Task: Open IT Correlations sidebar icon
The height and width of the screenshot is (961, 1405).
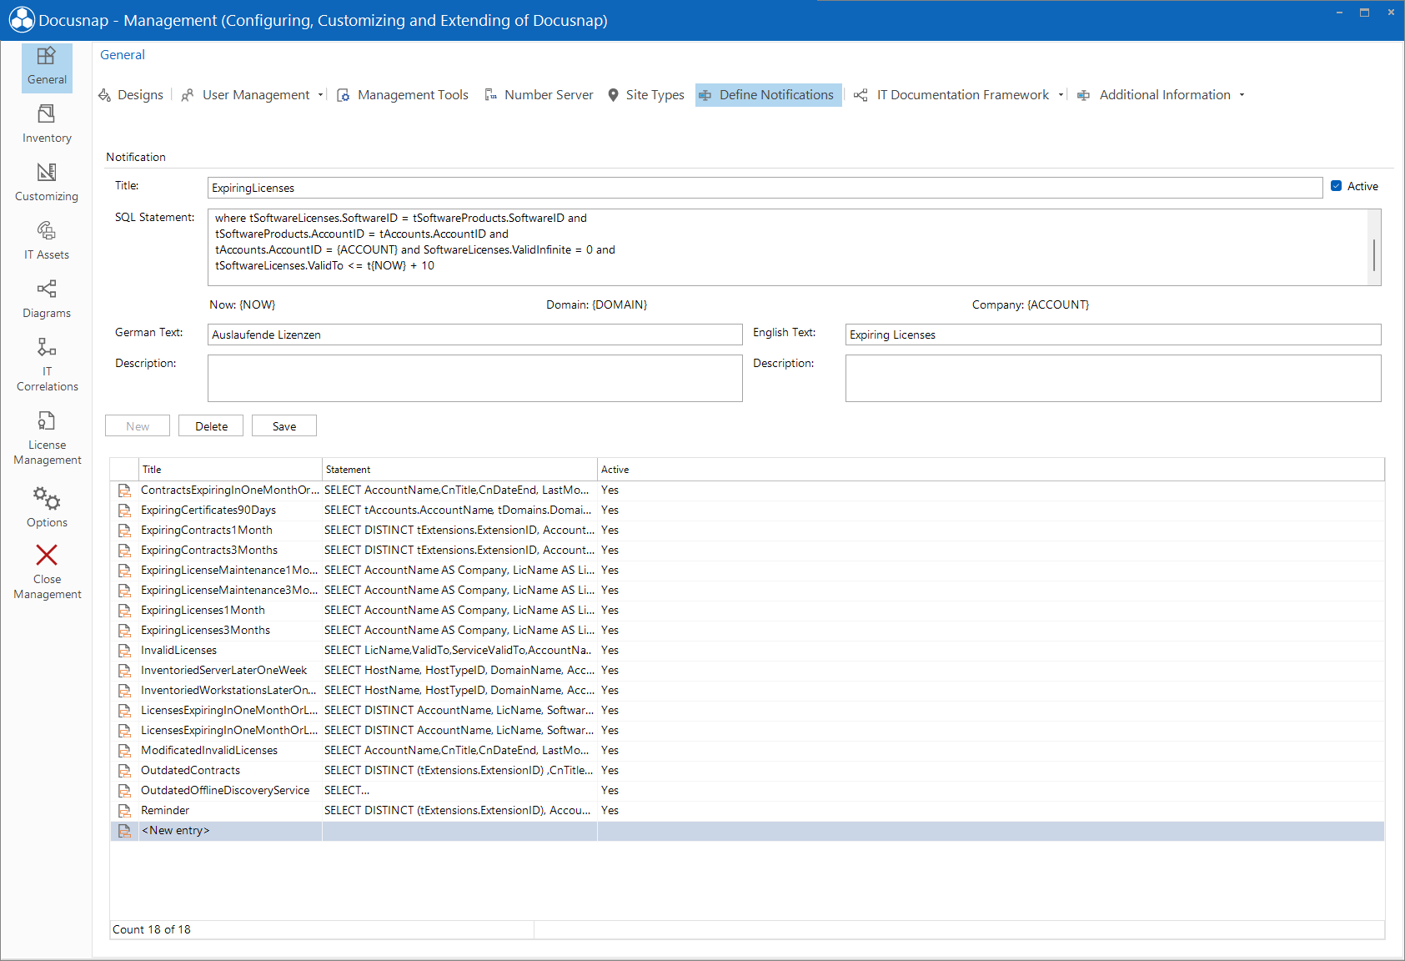Action: (47, 347)
